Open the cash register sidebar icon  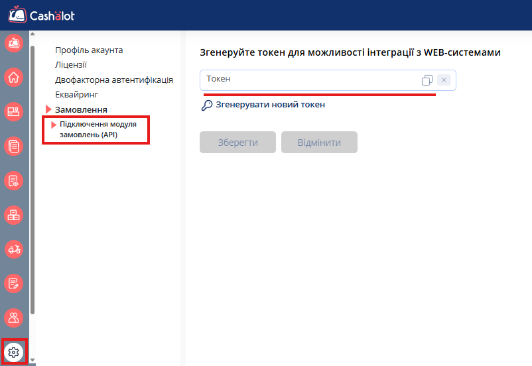point(13,43)
